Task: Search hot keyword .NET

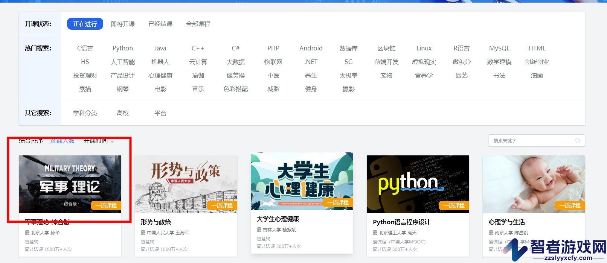Action: [311, 62]
